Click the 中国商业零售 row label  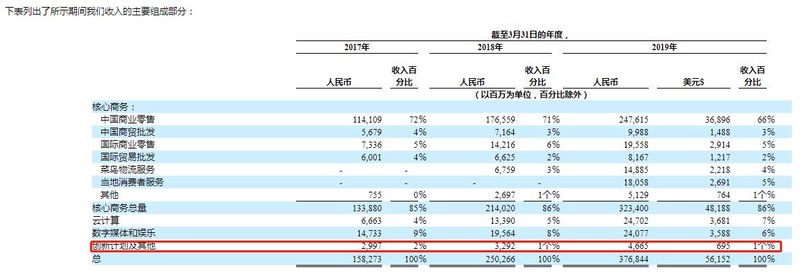[x=128, y=120]
